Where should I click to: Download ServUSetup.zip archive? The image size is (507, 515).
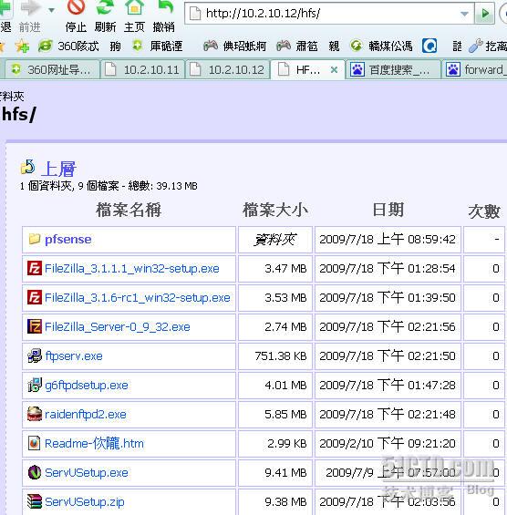tap(85, 502)
